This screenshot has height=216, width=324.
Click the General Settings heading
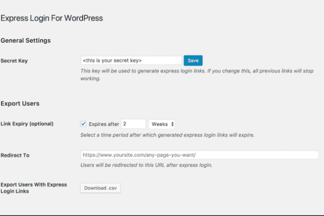(x=25, y=40)
